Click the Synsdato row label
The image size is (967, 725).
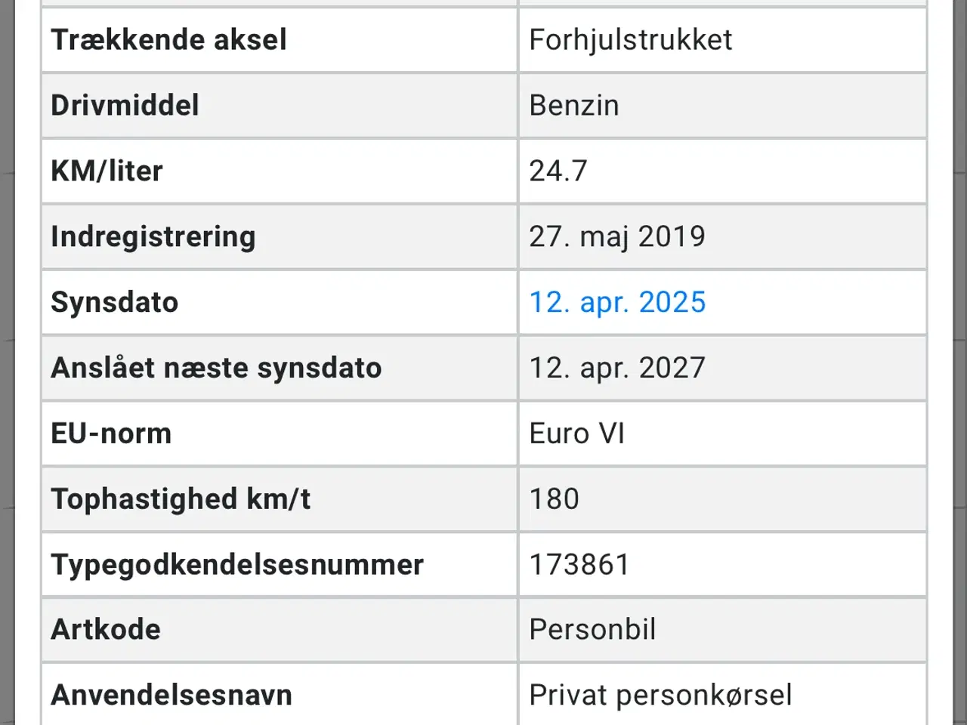(x=114, y=302)
